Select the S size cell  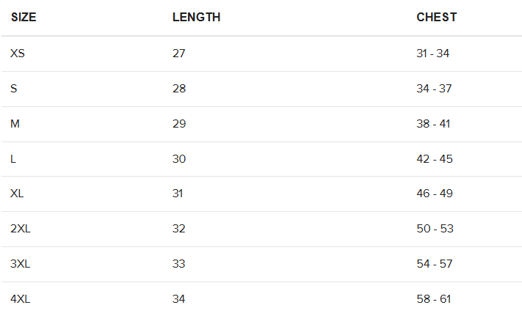tap(14, 89)
